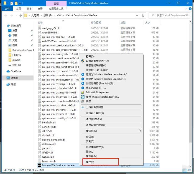Click the OneDrive cloud icon in sidebar
The height and width of the screenshot is (174, 194).
click(8, 71)
